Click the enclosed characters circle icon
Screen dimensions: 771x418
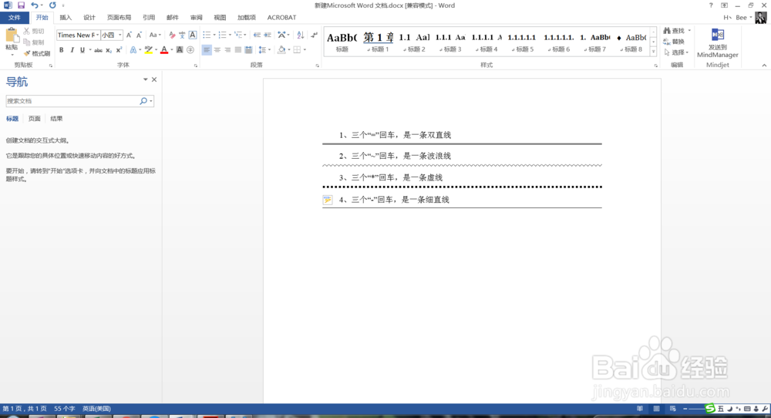coord(190,49)
